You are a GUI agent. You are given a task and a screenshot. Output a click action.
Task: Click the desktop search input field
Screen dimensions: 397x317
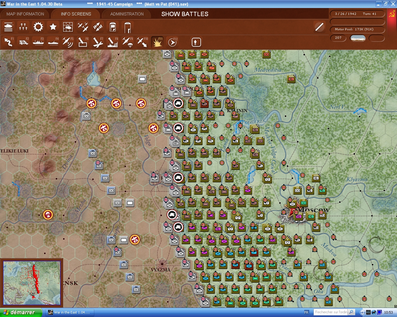coord(331,312)
